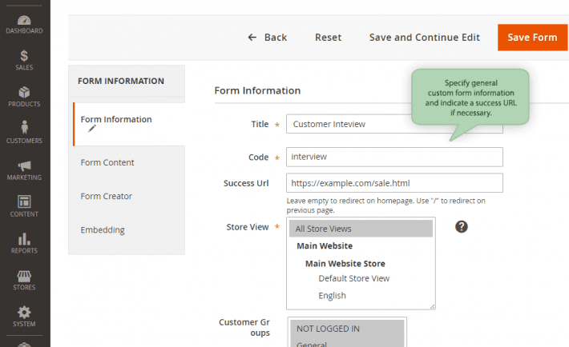Open the Form Creator tab
The width and height of the screenshot is (569, 347).
107,196
